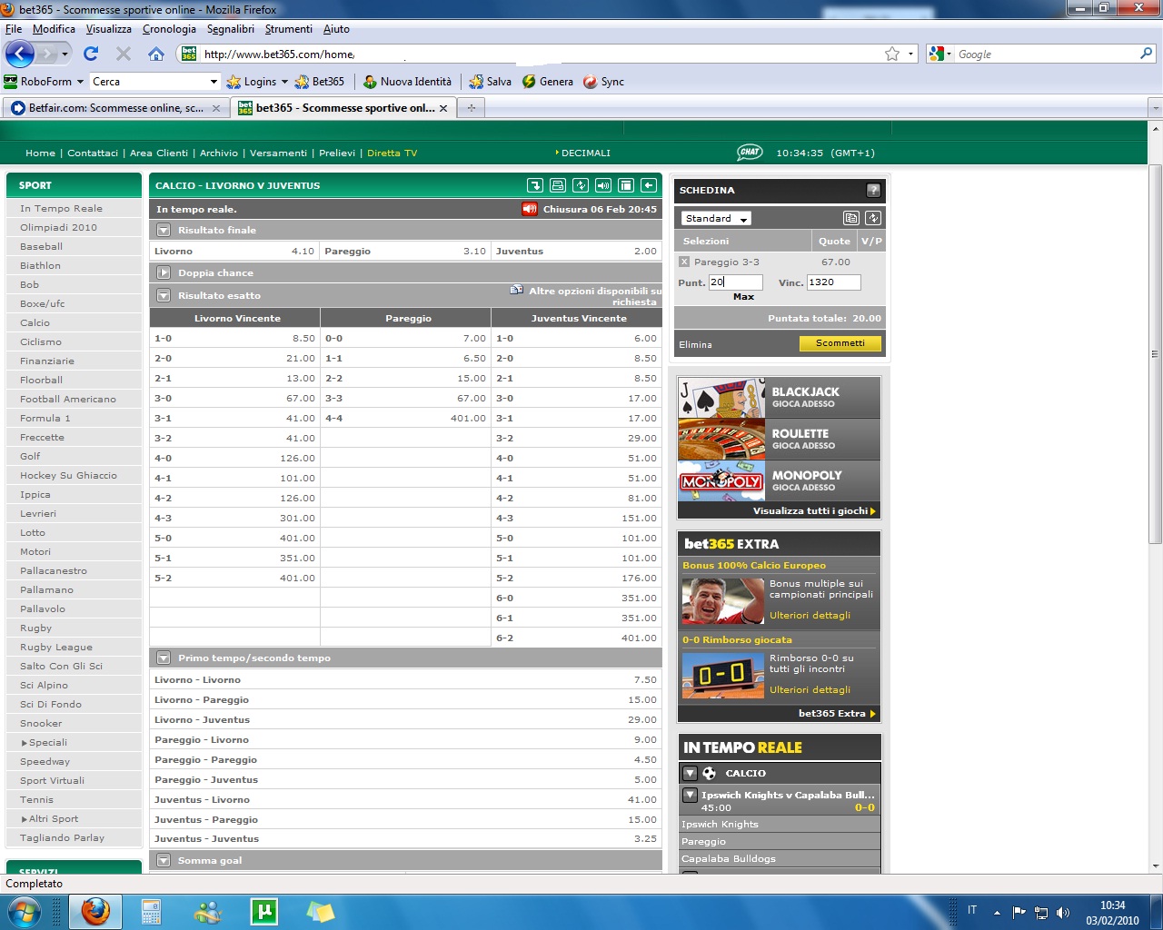
Task: Click RoboForm Nuova Identità
Action: pos(407,82)
